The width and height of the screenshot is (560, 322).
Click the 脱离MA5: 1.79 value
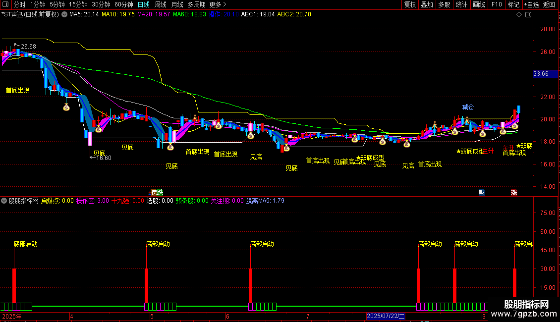coord(265,201)
